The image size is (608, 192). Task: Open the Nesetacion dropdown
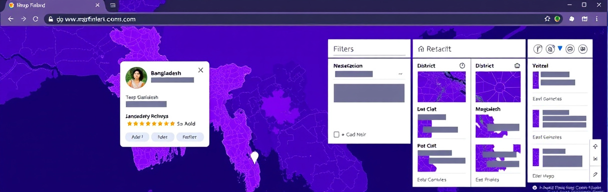(369, 73)
